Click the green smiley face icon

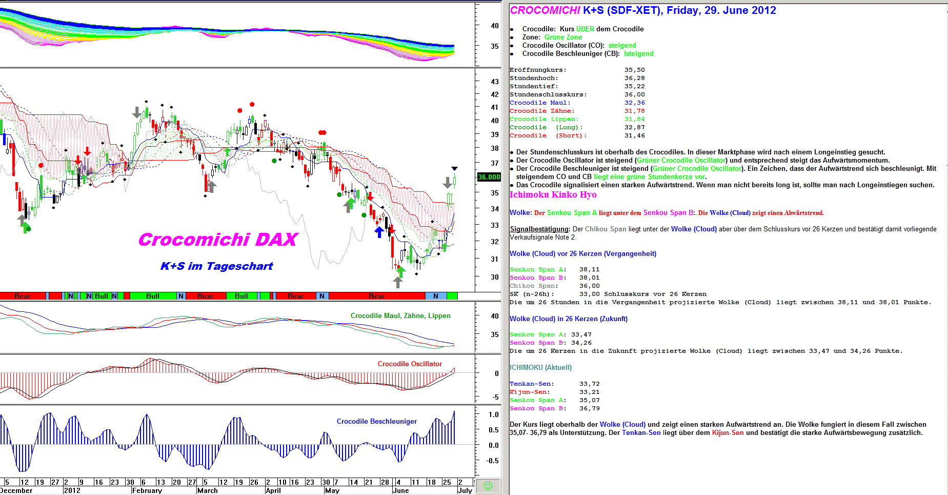pos(488,486)
